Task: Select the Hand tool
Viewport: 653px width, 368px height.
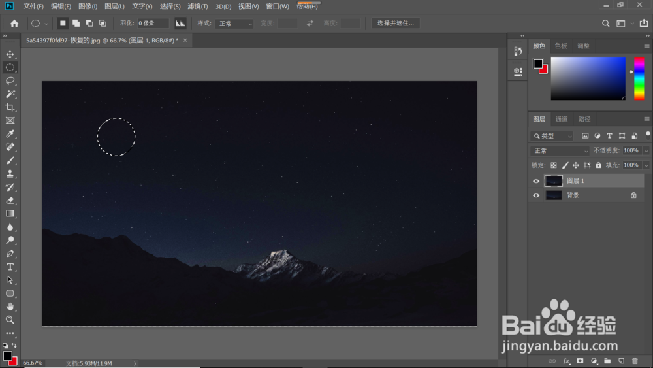Action: [10, 307]
